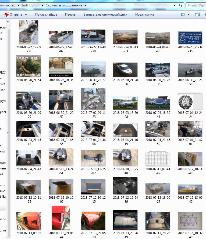Expand the view options dropdown arrow
This screenshot has width=206, height=239.
(x=188, y=15)
